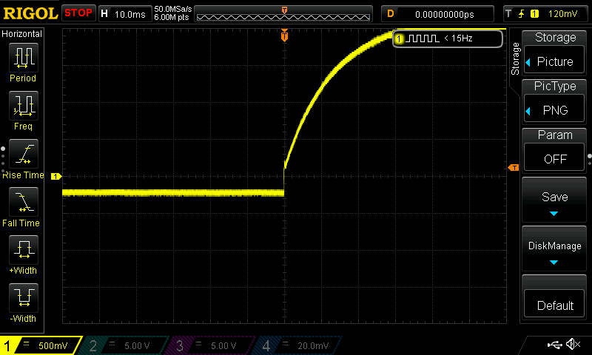Select the +Width measurement icon
This screenshot has width=592, height=355.
click(x=24, y=250)
